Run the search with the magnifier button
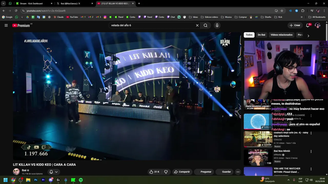The height and width of the screenshot is (184, 328). tap(206, 25)
